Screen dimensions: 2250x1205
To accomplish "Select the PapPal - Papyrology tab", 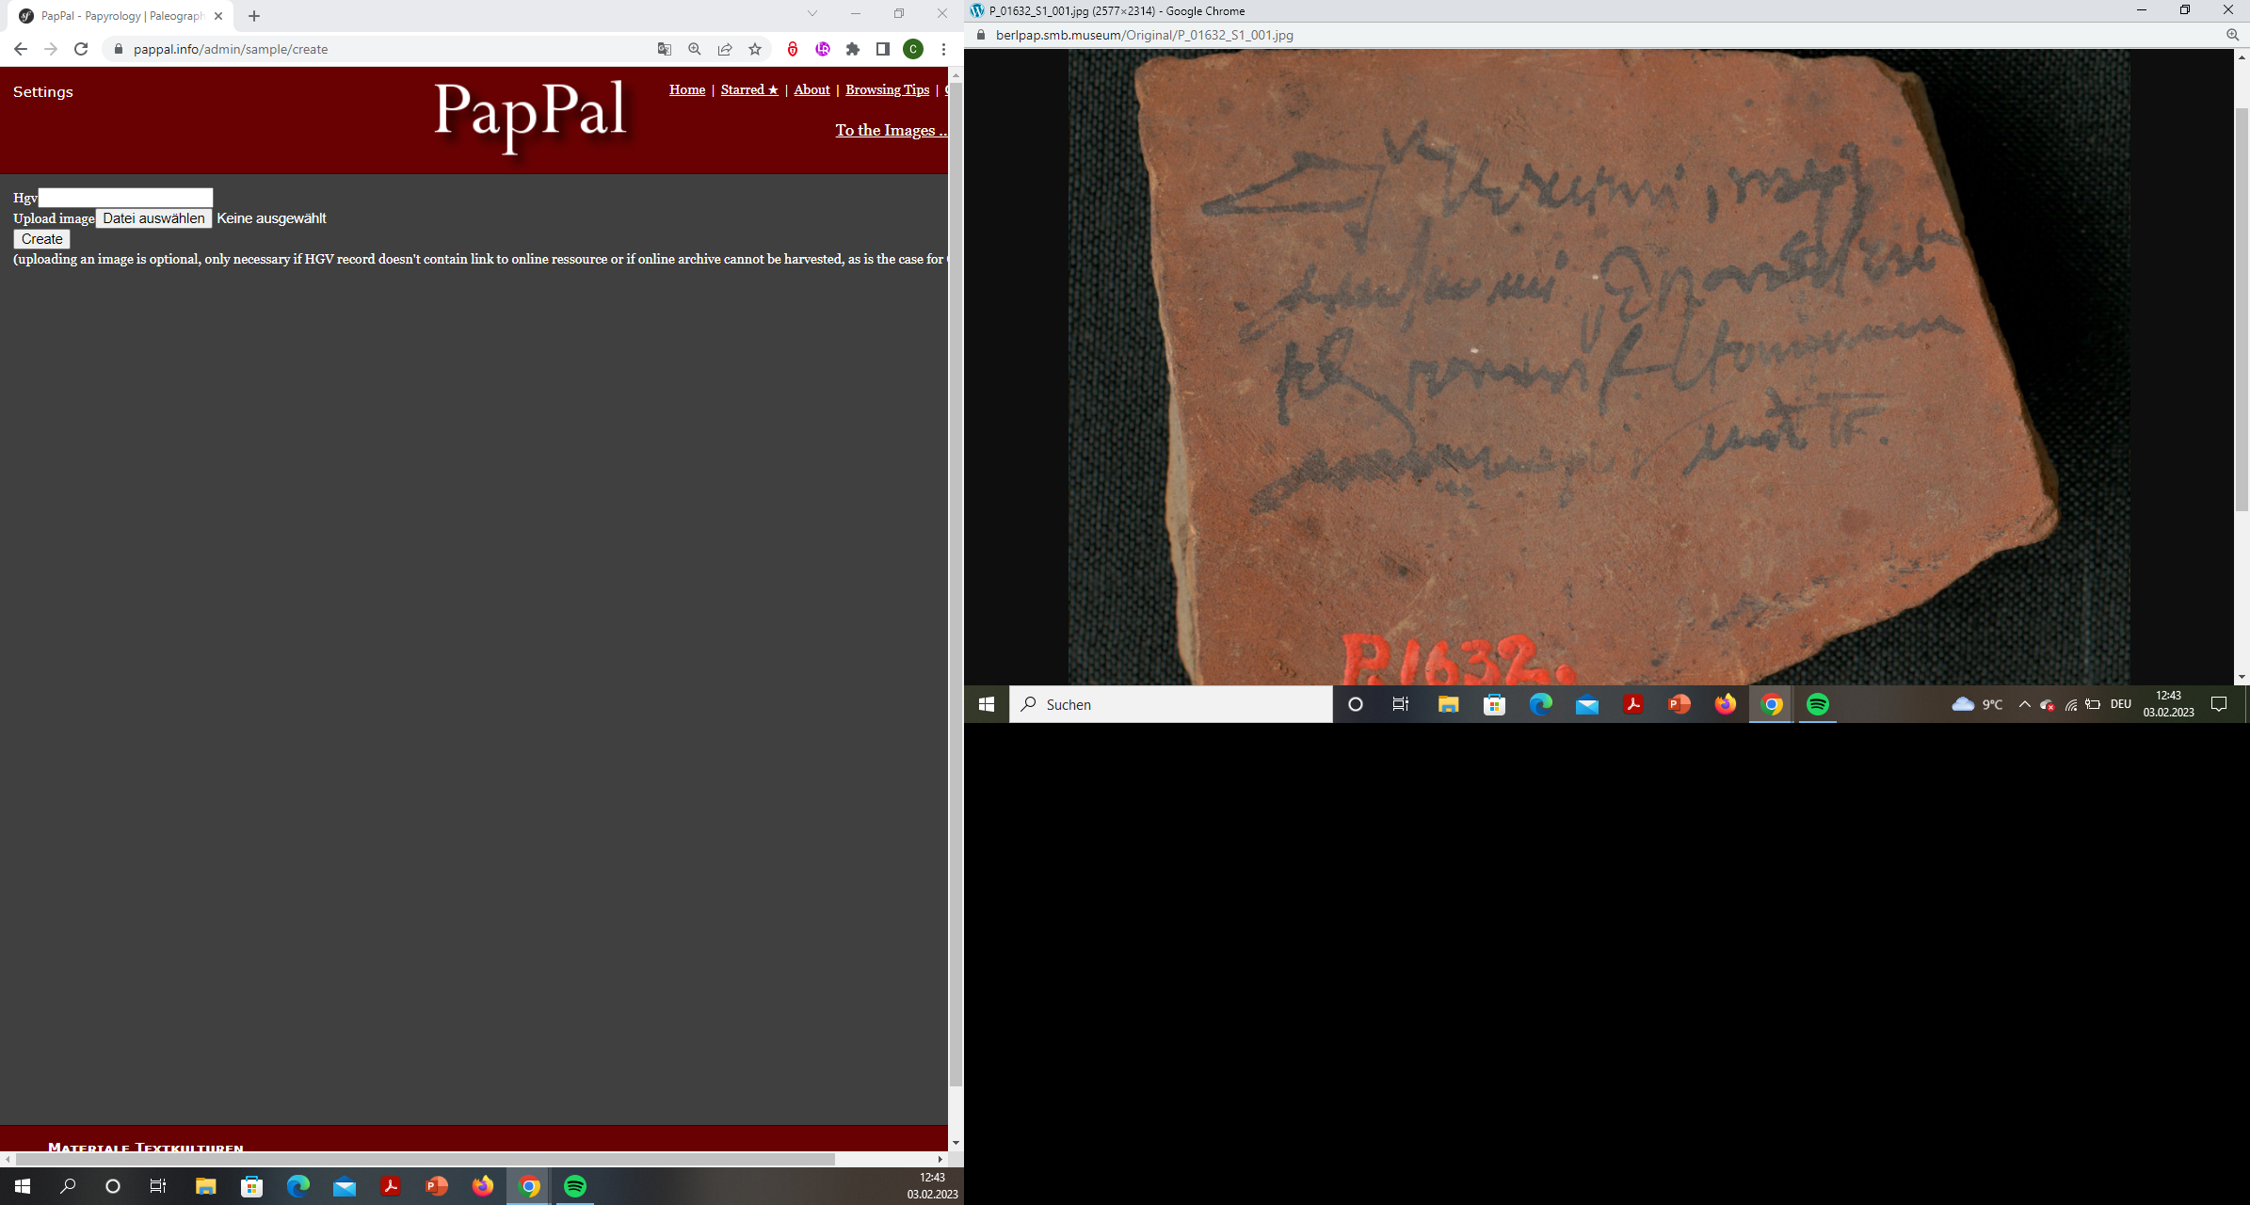I will 121,16.
